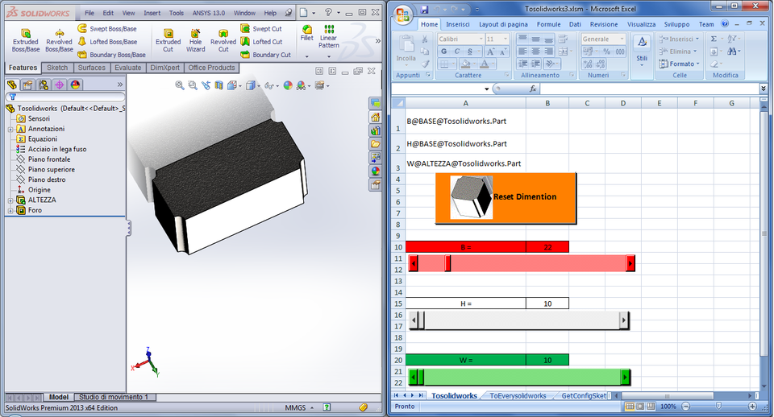Click Incolla paste icon in Excel
Viewport: 774px width, 417px height.
pos(406,48)
